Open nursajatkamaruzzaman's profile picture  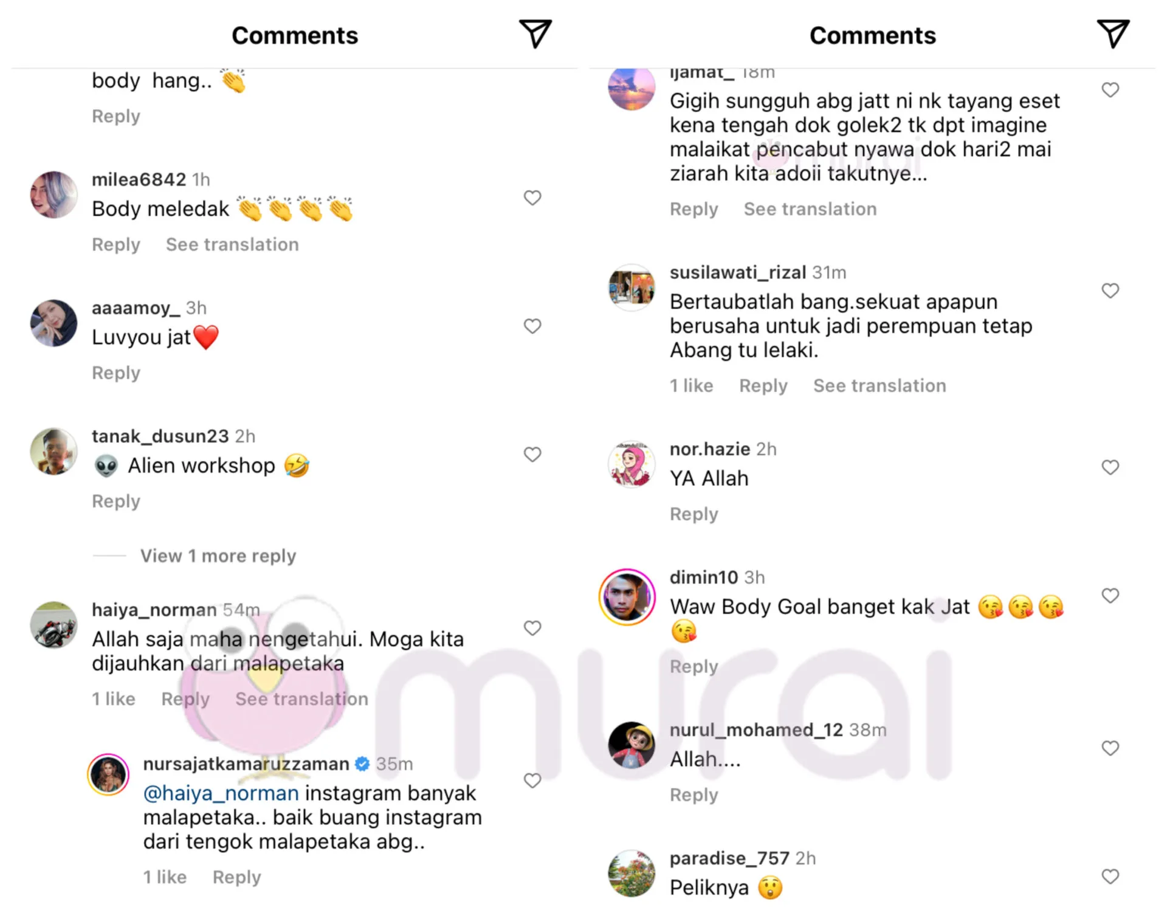(108, 774)
